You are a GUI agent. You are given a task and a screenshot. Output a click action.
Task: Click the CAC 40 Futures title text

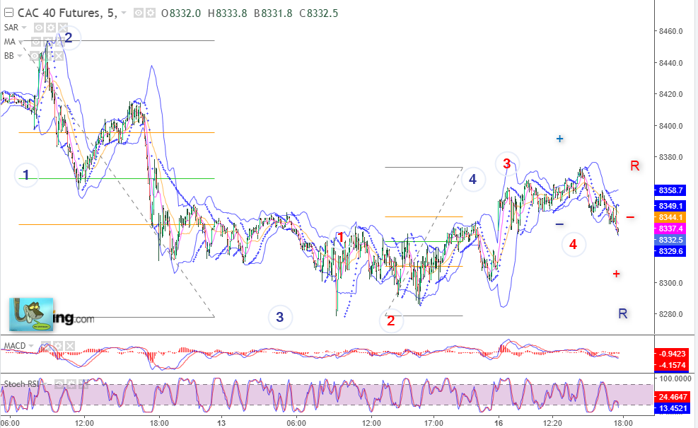tap(66, 13)
